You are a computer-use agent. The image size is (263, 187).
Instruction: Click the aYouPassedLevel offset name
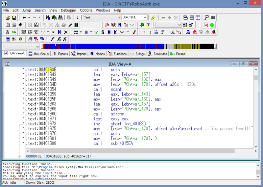[186, 128]
